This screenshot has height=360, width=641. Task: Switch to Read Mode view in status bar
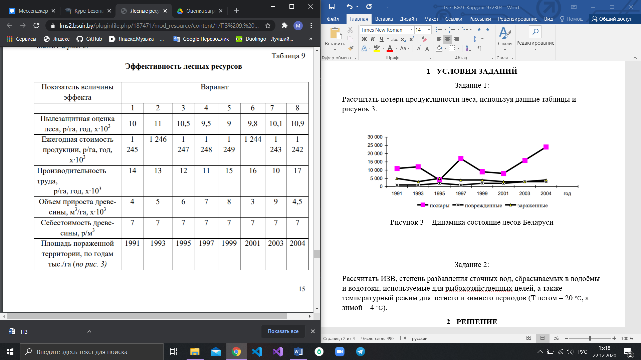(x=528, y=338)
